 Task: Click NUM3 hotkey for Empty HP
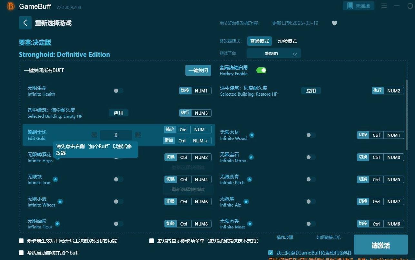point(201,113)
